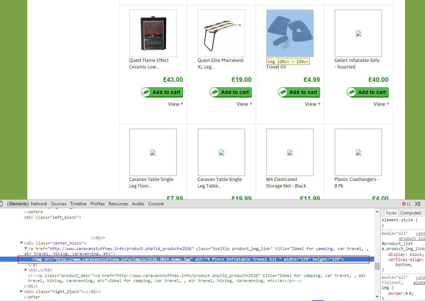Switch to the Sources tab
Screen dimensions: 425x301
click(x=58, y=204)
